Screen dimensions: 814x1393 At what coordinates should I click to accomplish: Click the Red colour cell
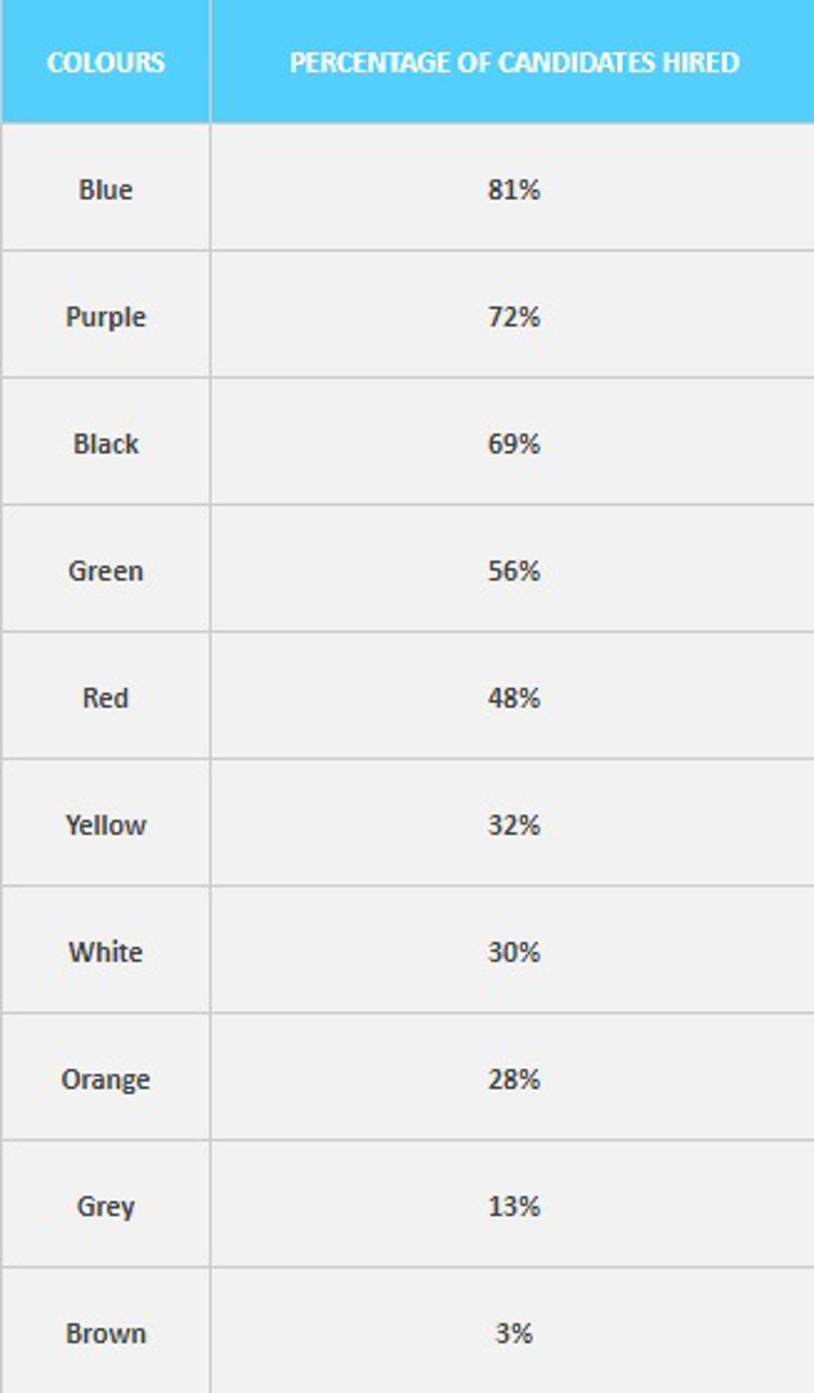(106, 697)
